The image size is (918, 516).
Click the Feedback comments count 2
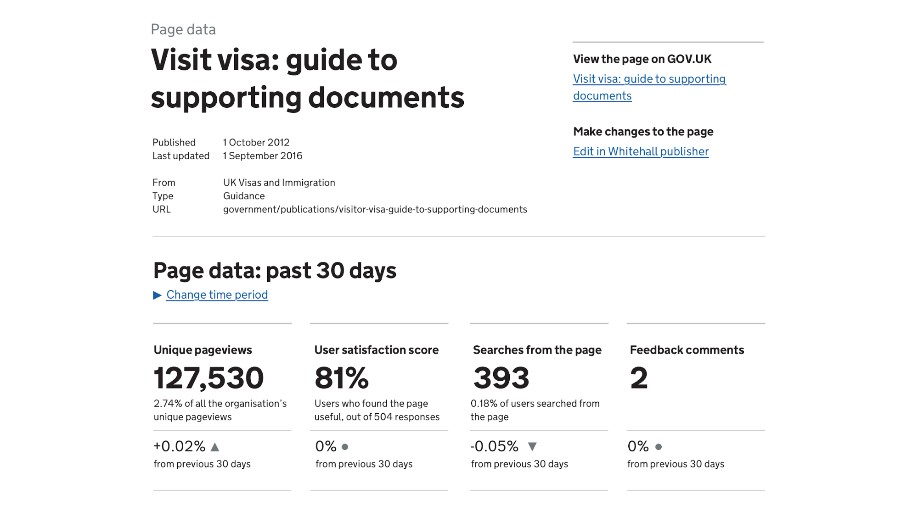click(x=639, y=377)
